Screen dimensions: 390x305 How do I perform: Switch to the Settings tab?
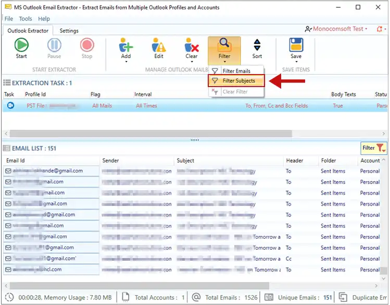(69, 31)
